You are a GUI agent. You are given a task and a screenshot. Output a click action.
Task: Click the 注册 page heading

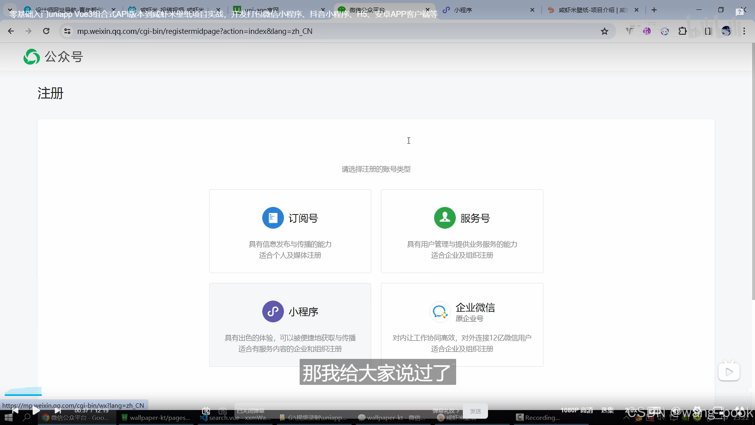pos(50,94)
